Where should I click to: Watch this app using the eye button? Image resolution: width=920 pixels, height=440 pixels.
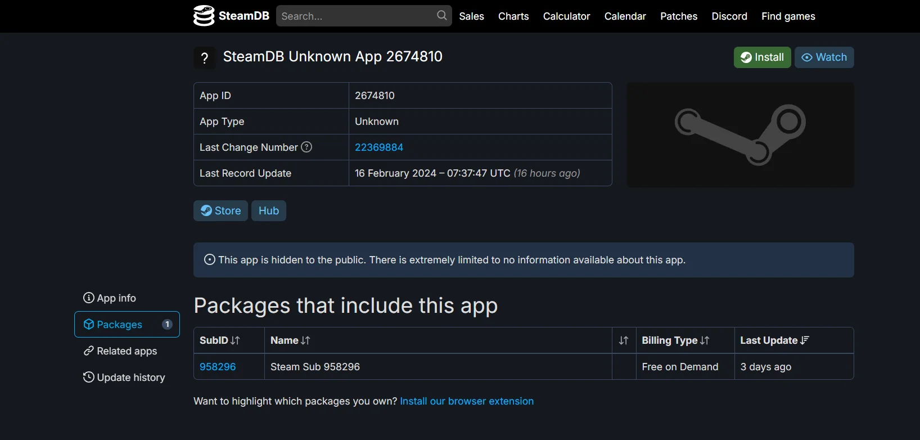click(824, 57)
